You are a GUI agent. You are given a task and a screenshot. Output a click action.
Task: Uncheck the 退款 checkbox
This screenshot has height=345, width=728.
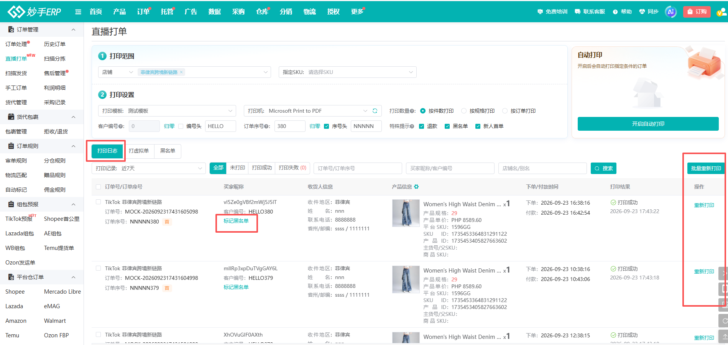(x=422, y=126)
